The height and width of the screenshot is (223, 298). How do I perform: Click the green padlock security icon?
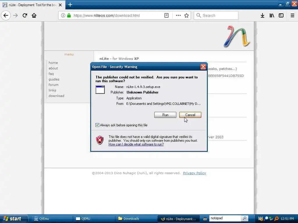coord(69,16)
